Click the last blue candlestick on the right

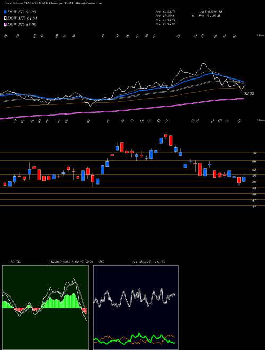[244, 179]
